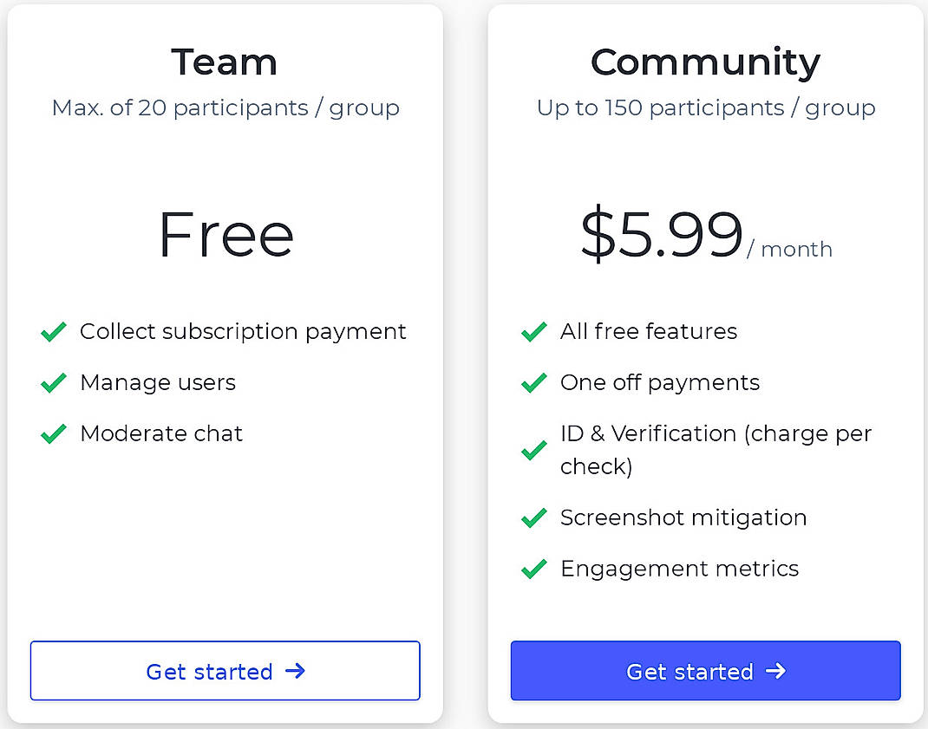Click the checkmark beside One off payments
The width and height of the screenshot is (928, 729).
[533, 383]
